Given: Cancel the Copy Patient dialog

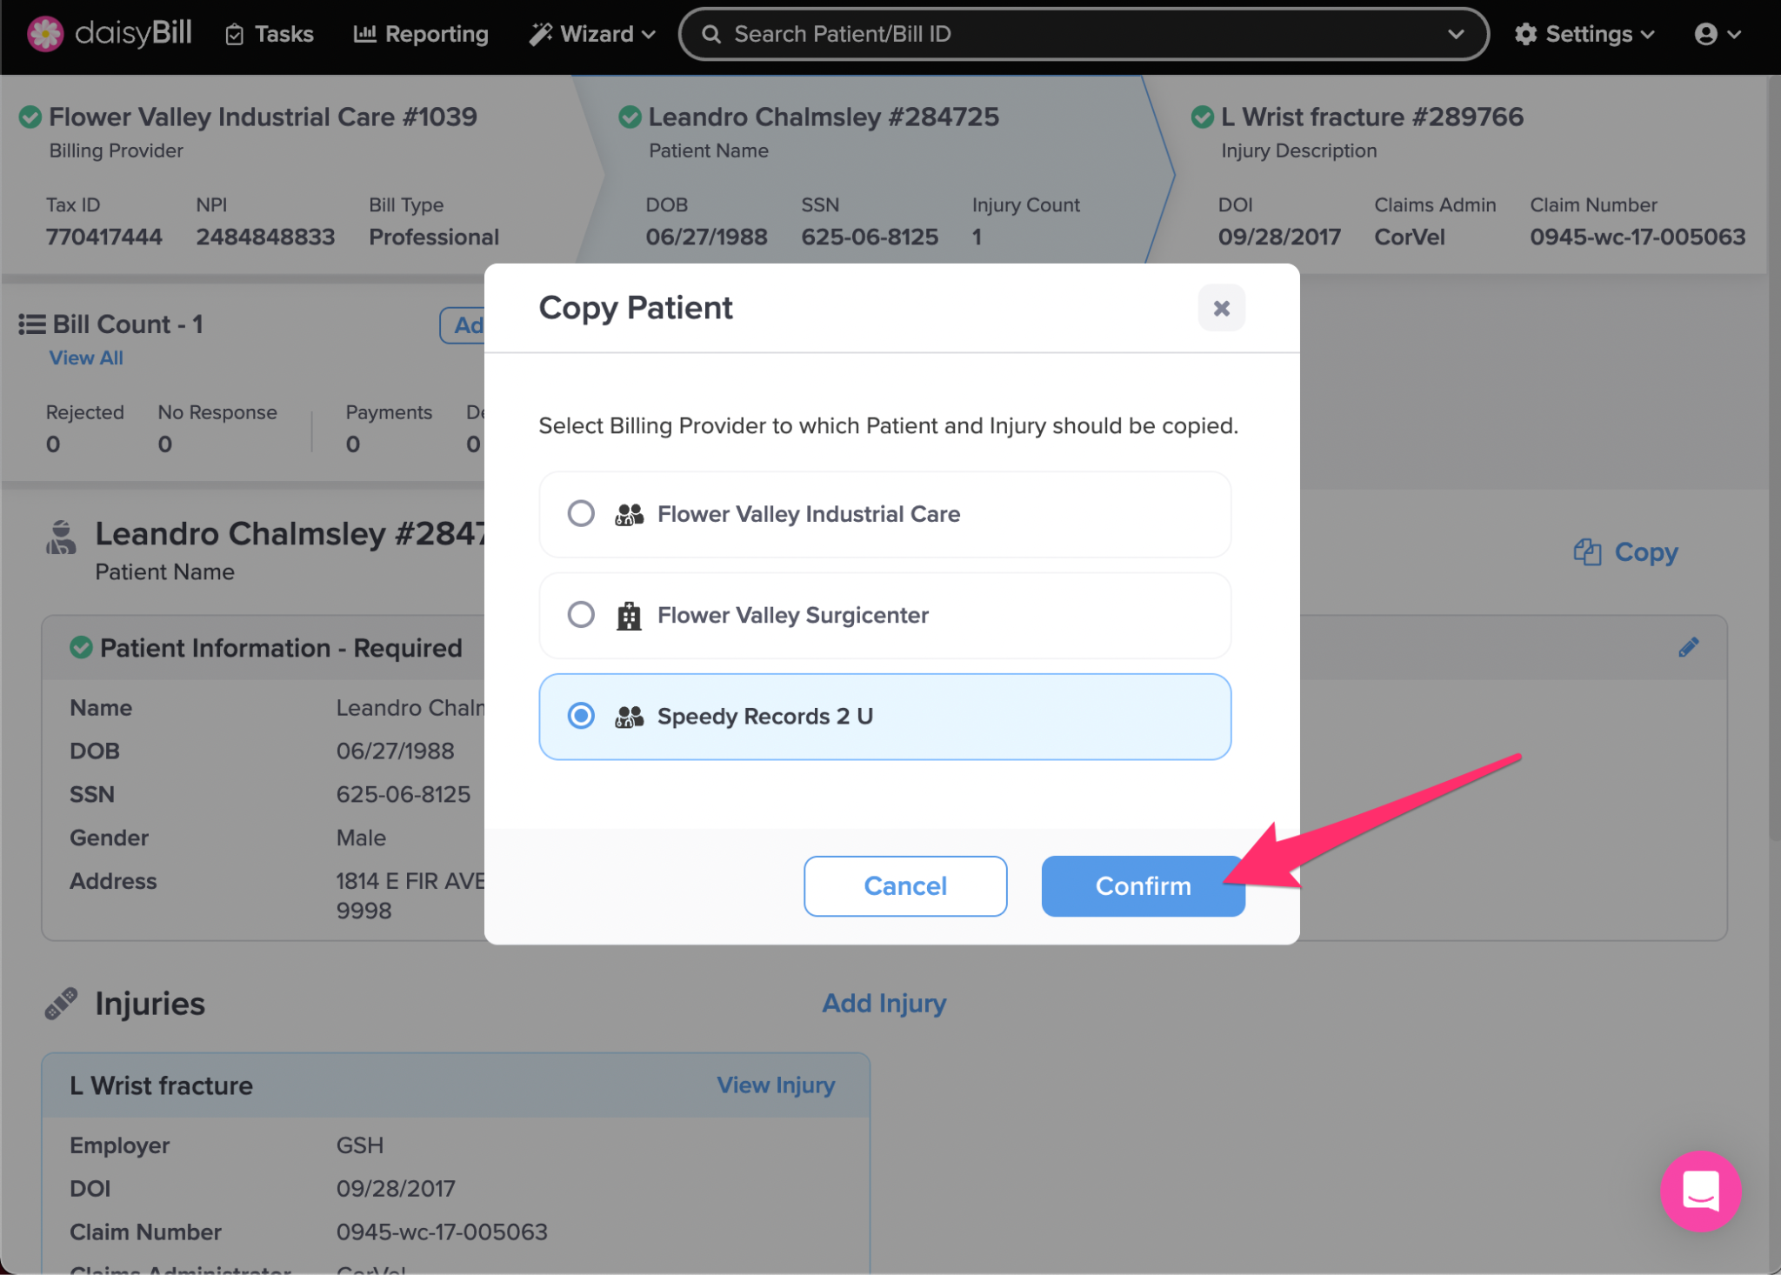Looking at the screenshot, I should click(x=904, y=886).
